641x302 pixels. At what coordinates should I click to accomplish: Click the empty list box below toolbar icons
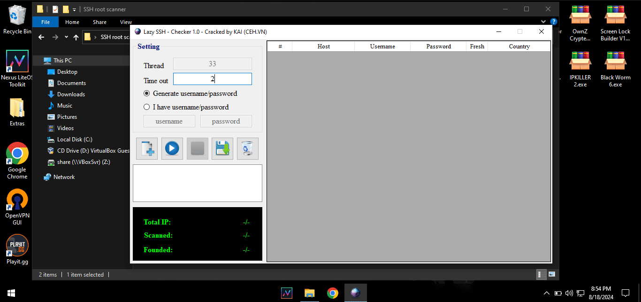point(198,183)
